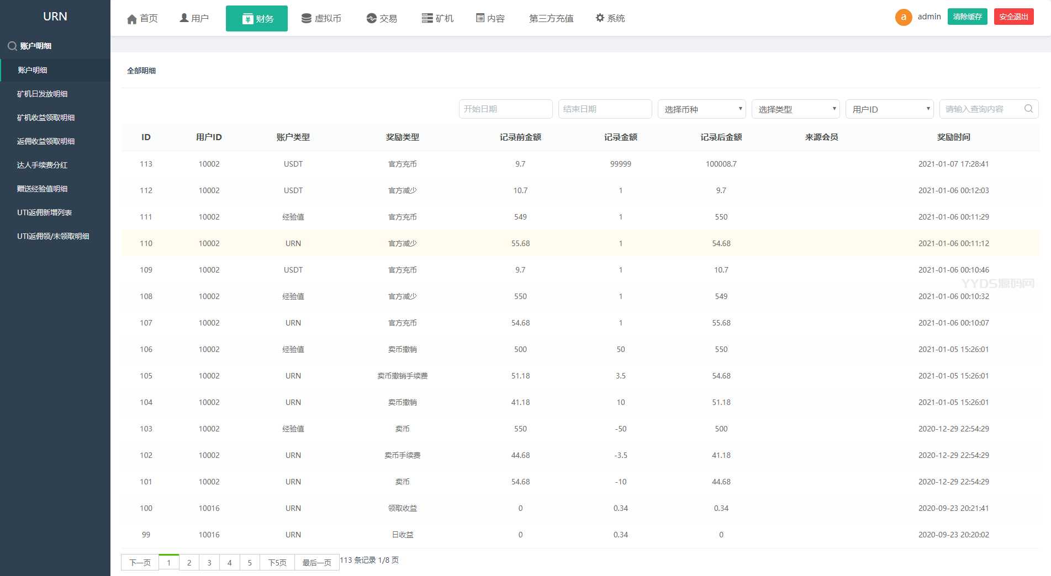The image size is (1051, 576).
Task: Click the user silhouette icon
Action: 184,18
